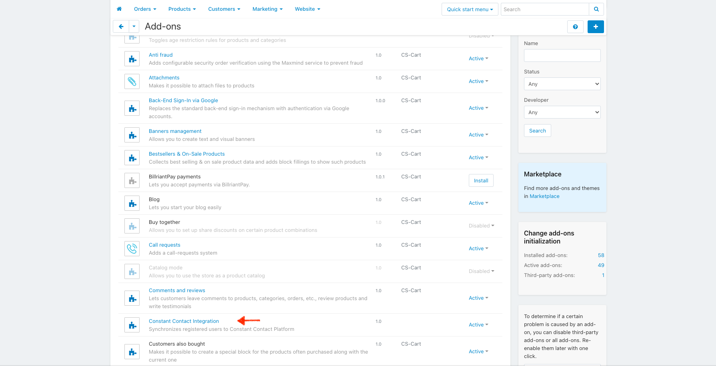
Task: Click the home icon in top navigation
Action: tap(119, 9)
